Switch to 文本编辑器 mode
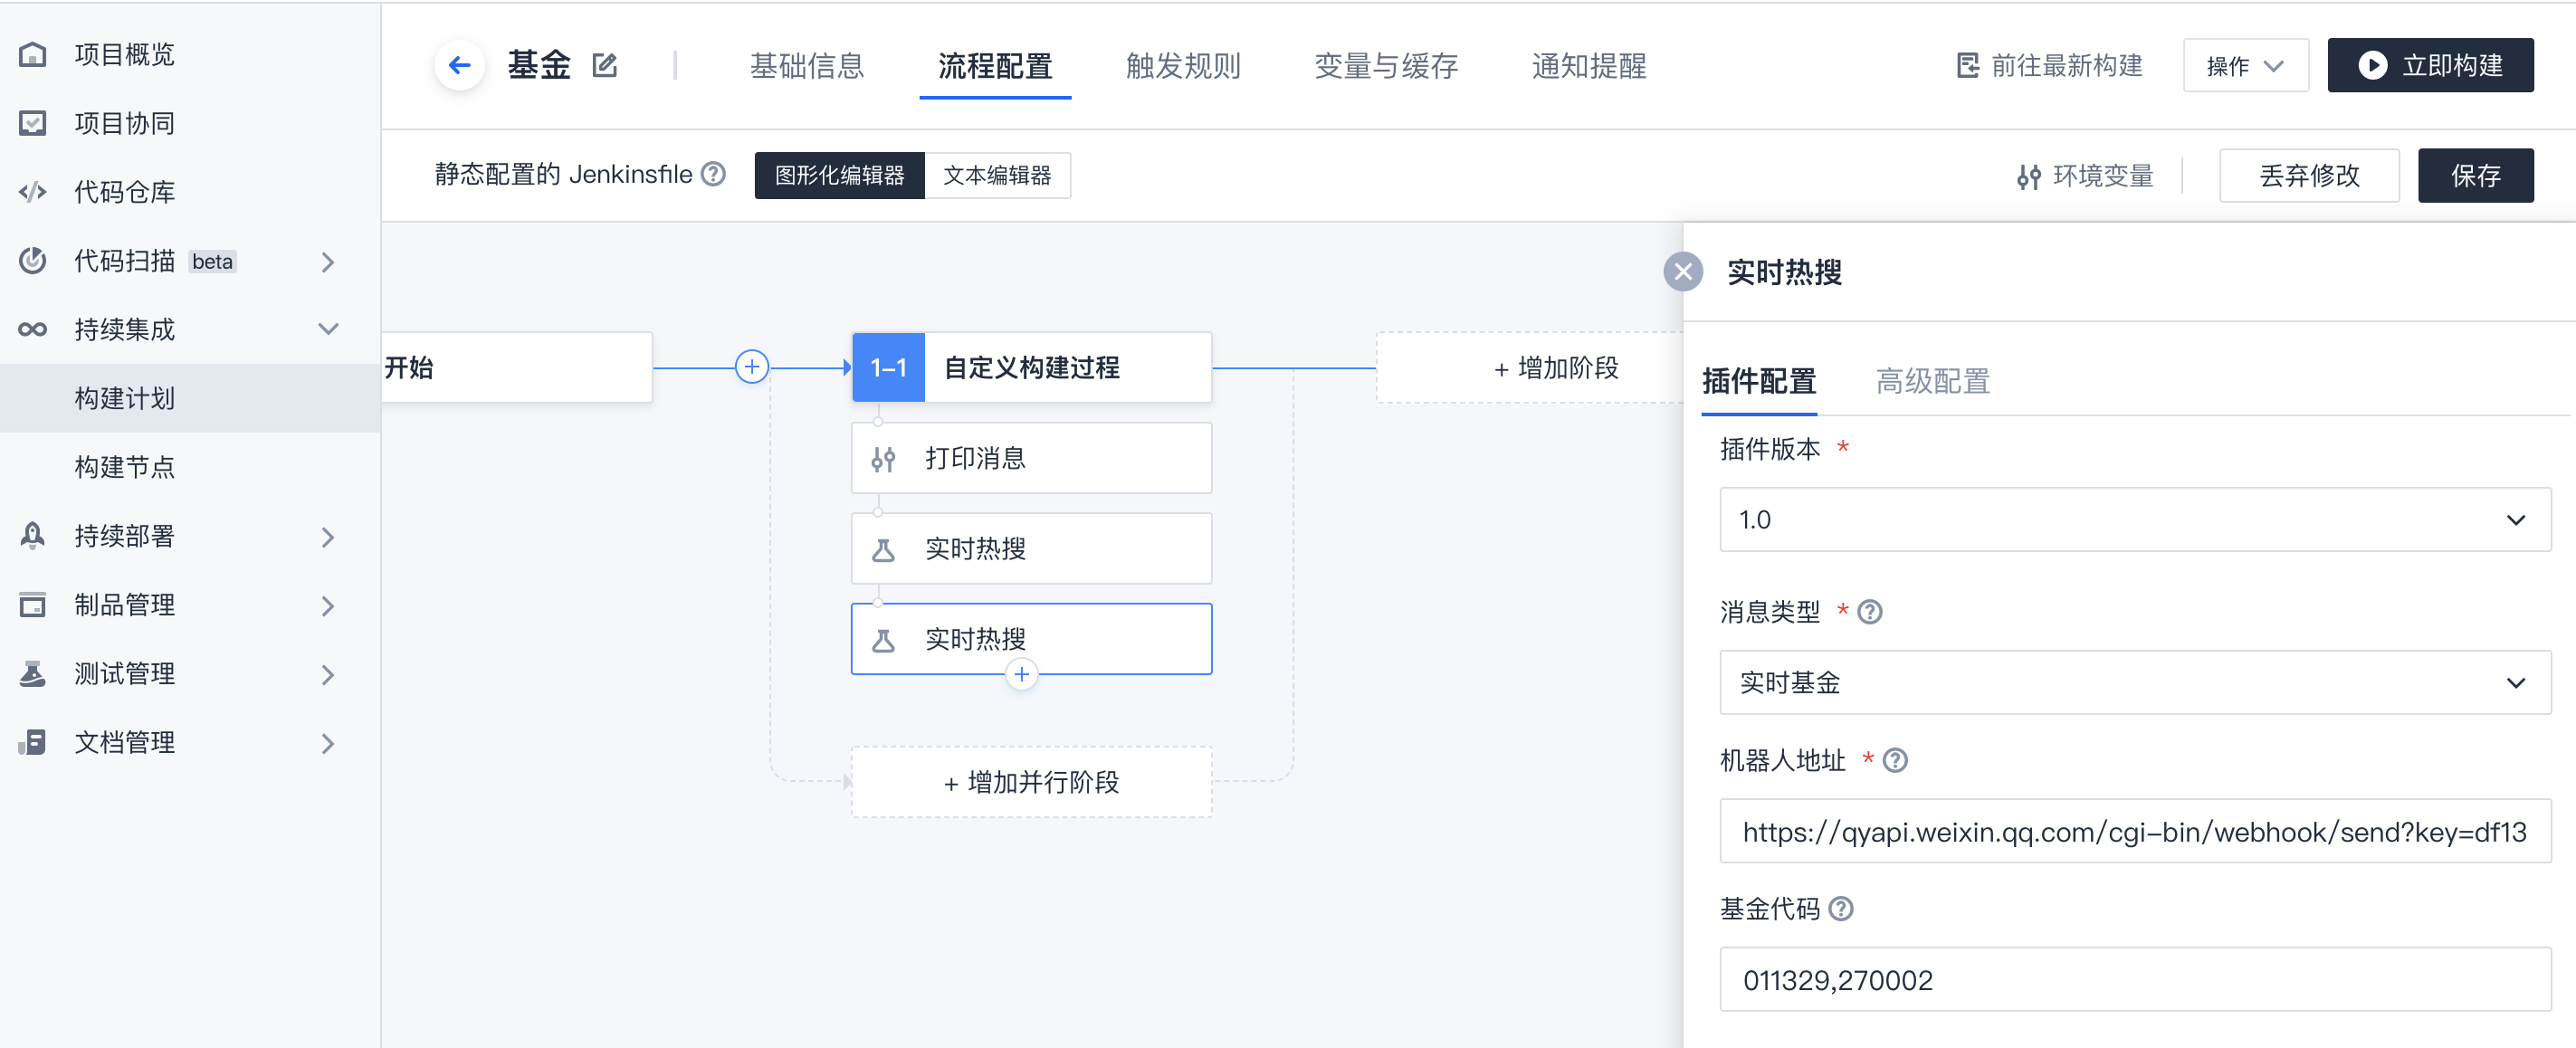 (x=997, y=175)
